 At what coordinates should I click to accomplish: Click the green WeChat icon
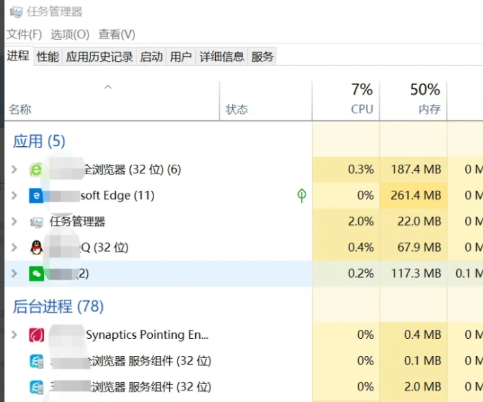[36, 274]
